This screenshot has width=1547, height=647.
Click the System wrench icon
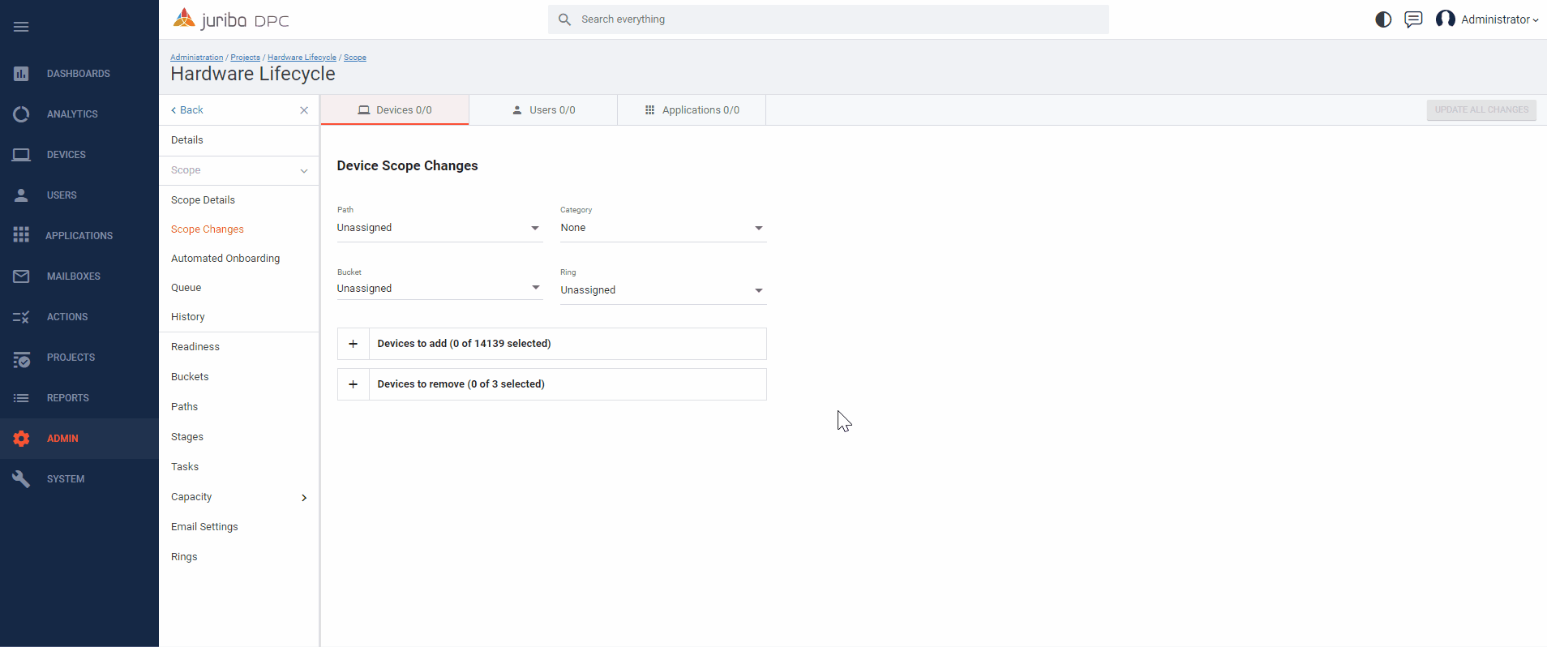click(21, 479)
